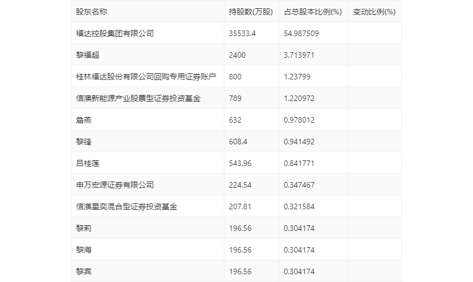
Task: Click the share count 2400
Action: 237,55
